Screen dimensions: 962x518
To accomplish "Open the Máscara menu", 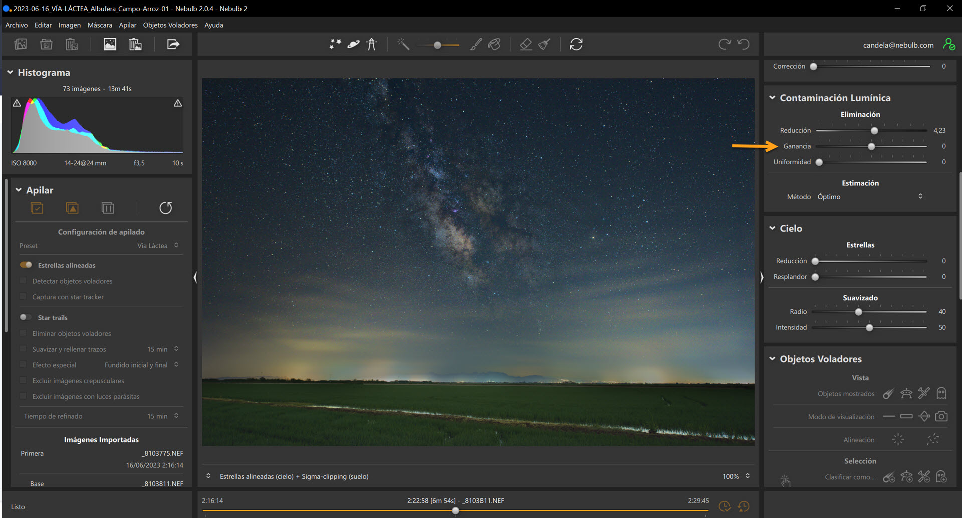I will (100, 25).
